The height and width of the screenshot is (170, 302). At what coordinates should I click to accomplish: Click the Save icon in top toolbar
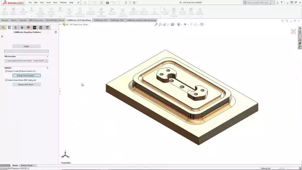pyautogui.click(x=102, y=3)
